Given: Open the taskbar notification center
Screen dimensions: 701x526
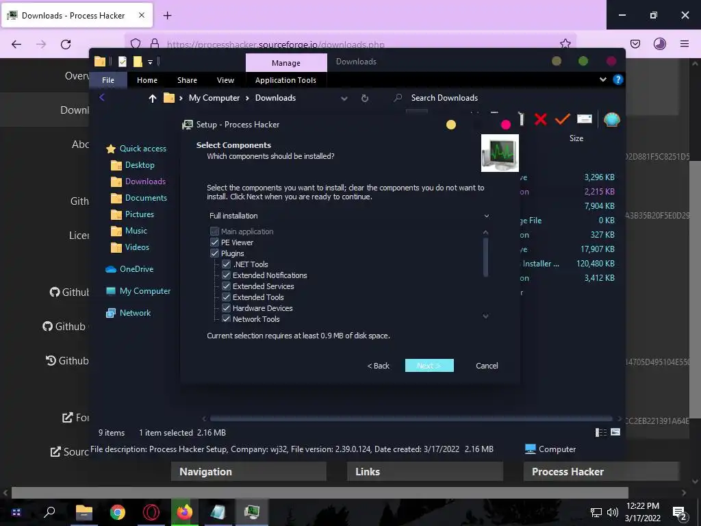Looking at the screenshot, I should (x=679, y=513).
